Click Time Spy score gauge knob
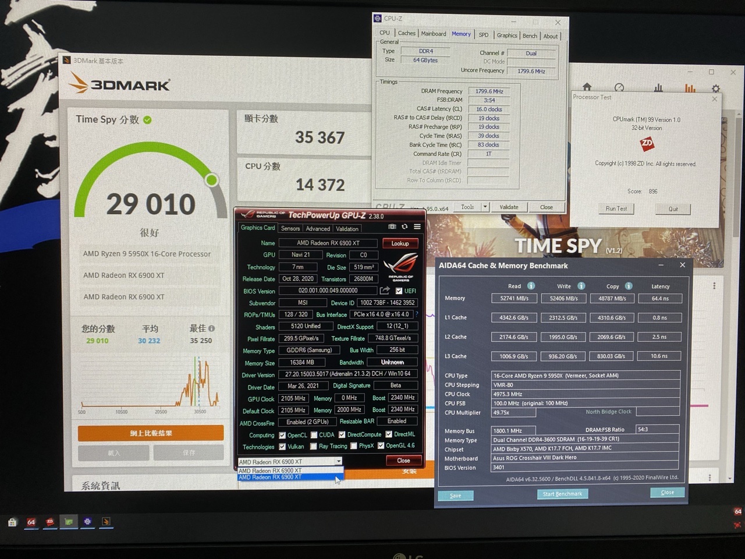Viewport: 745px width, 559px height. (x=211, y=179)
